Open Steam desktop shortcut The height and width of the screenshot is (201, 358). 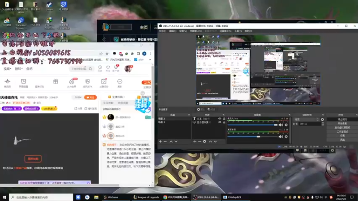click(49, 6)
